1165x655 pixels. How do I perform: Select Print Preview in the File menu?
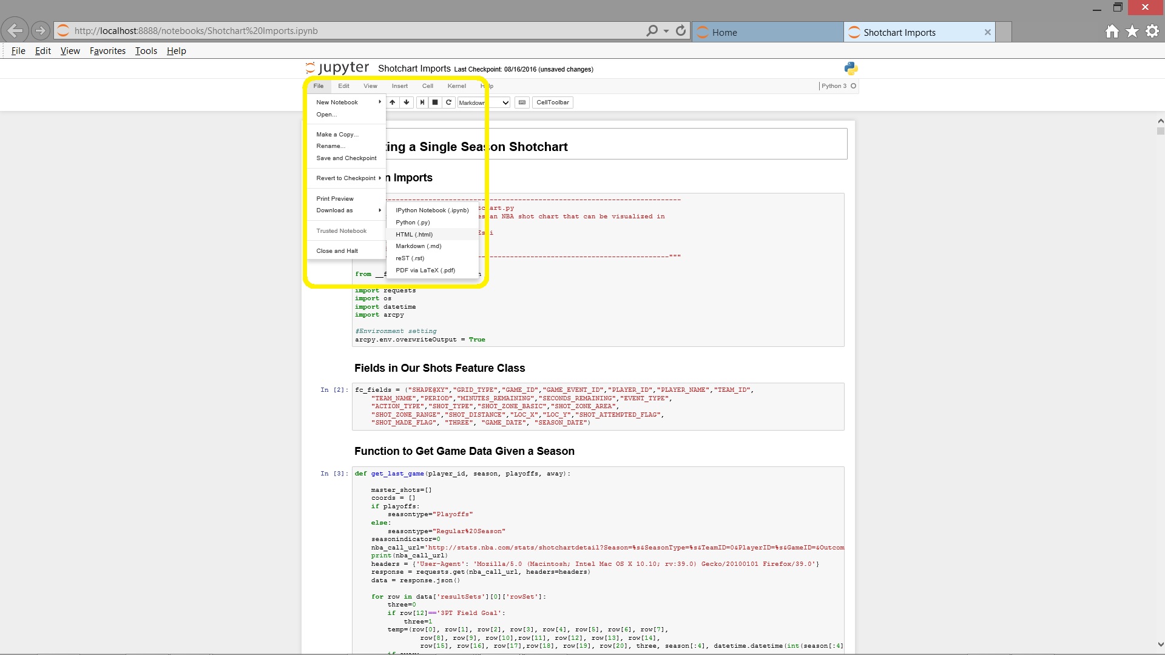[347, 199]
